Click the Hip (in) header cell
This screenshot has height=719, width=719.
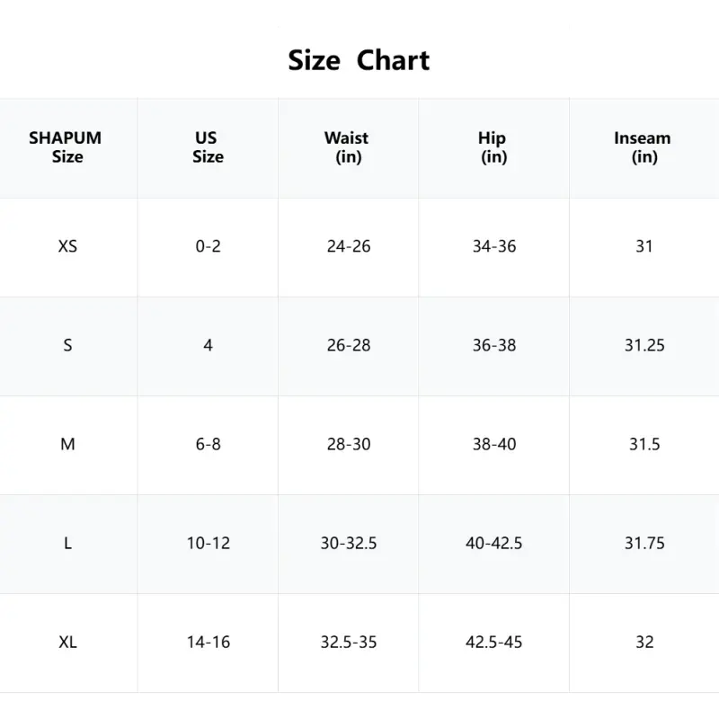(493, 147)
